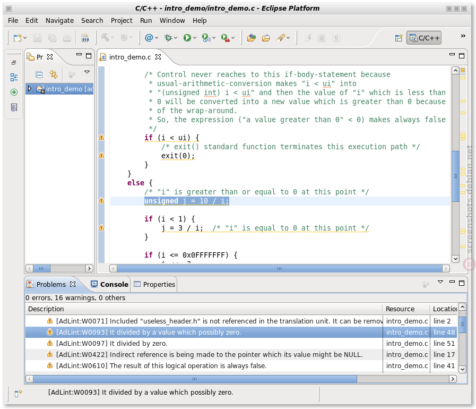Minimize the editor area
This screenshot has width=476, height=409.
click(452, 54)
